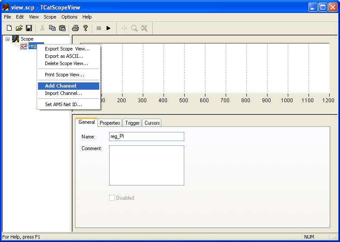Toggle the Disabled checkbox

112,198
